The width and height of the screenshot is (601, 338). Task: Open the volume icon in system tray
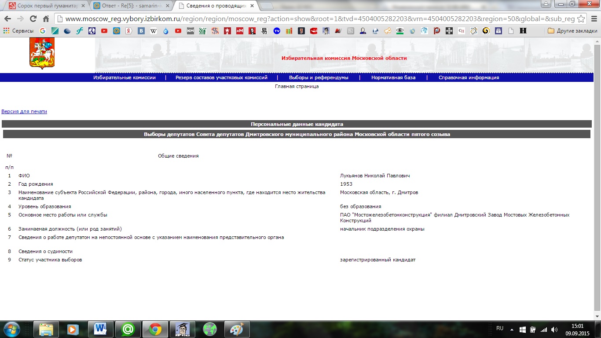coord(554,329)
